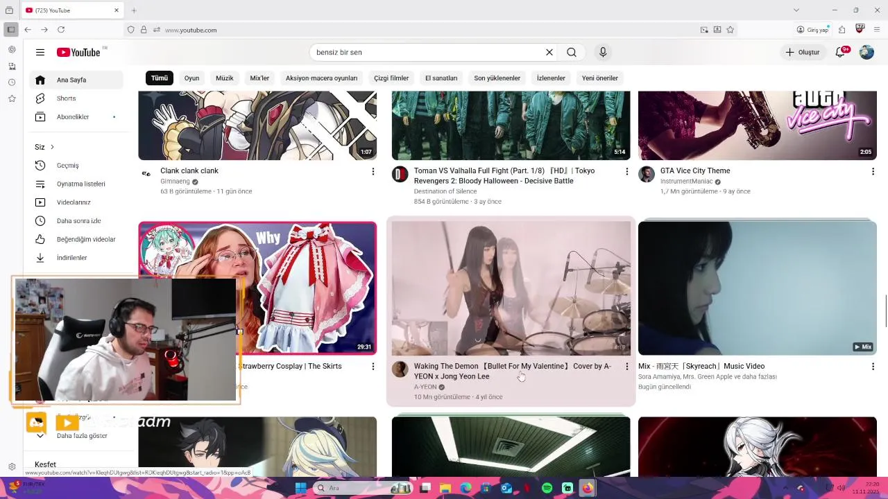The height and width of the screenshot is (499, 888).
Task: Open the notifications bell
Action: [841, 52]
